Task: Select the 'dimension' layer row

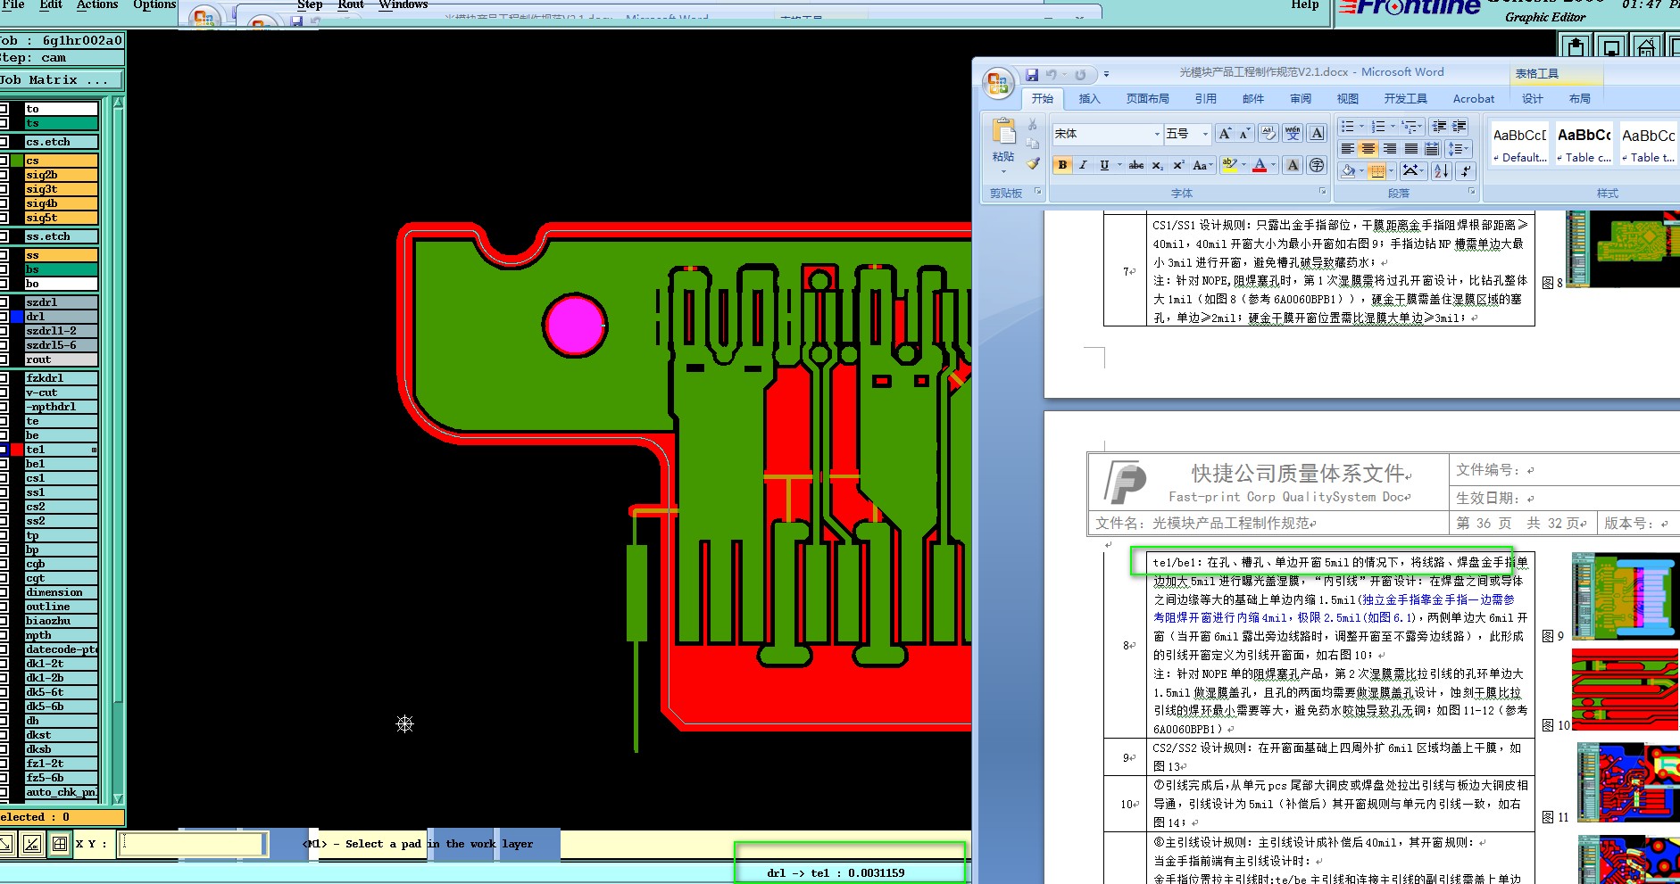Action: pos(61,592)
